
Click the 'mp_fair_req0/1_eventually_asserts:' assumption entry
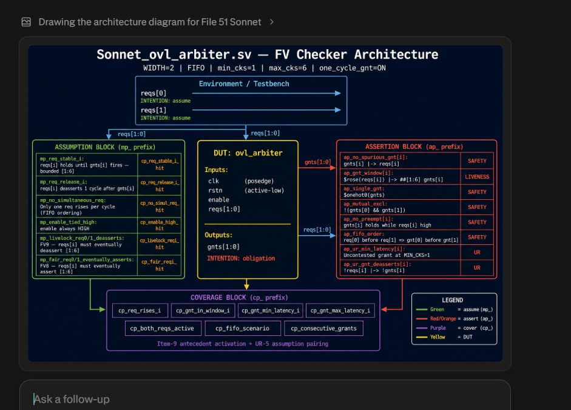87,265
